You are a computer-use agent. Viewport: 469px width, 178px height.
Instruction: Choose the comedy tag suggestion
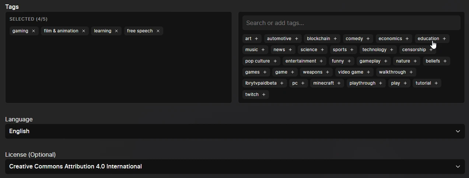(354, 39)
